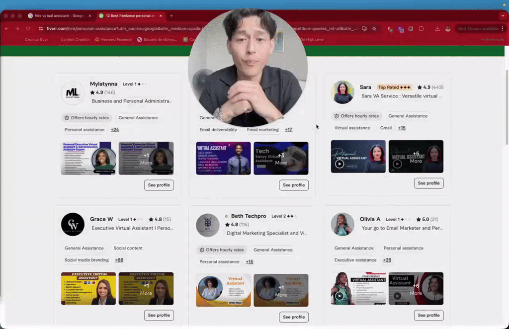Select the '12 Best freelance personal' tab

tap(131, 15)
